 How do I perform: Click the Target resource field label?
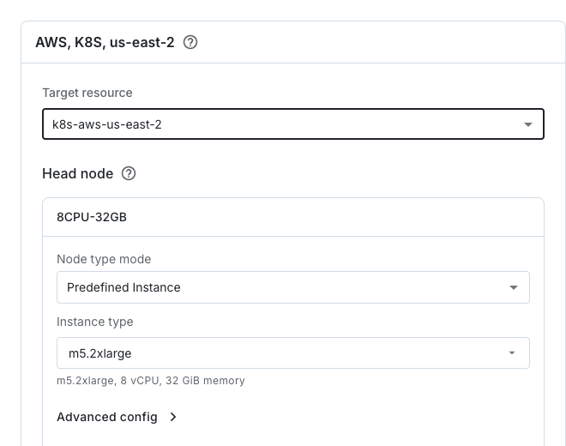[x=87, y=93]
